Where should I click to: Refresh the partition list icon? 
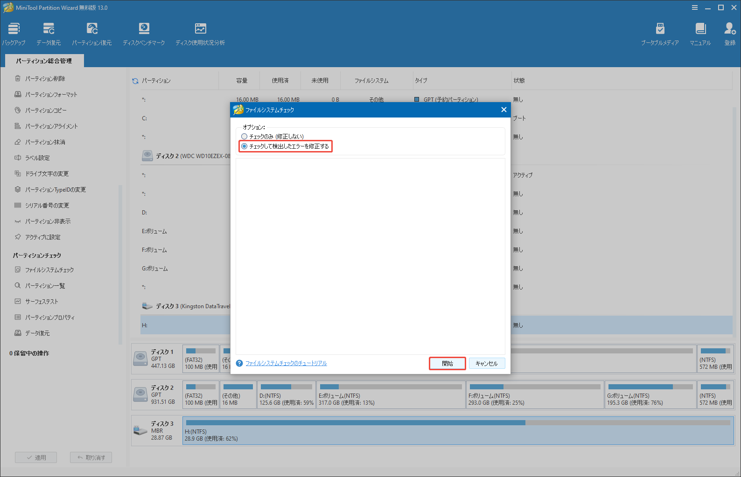click(x=135, y=81)
